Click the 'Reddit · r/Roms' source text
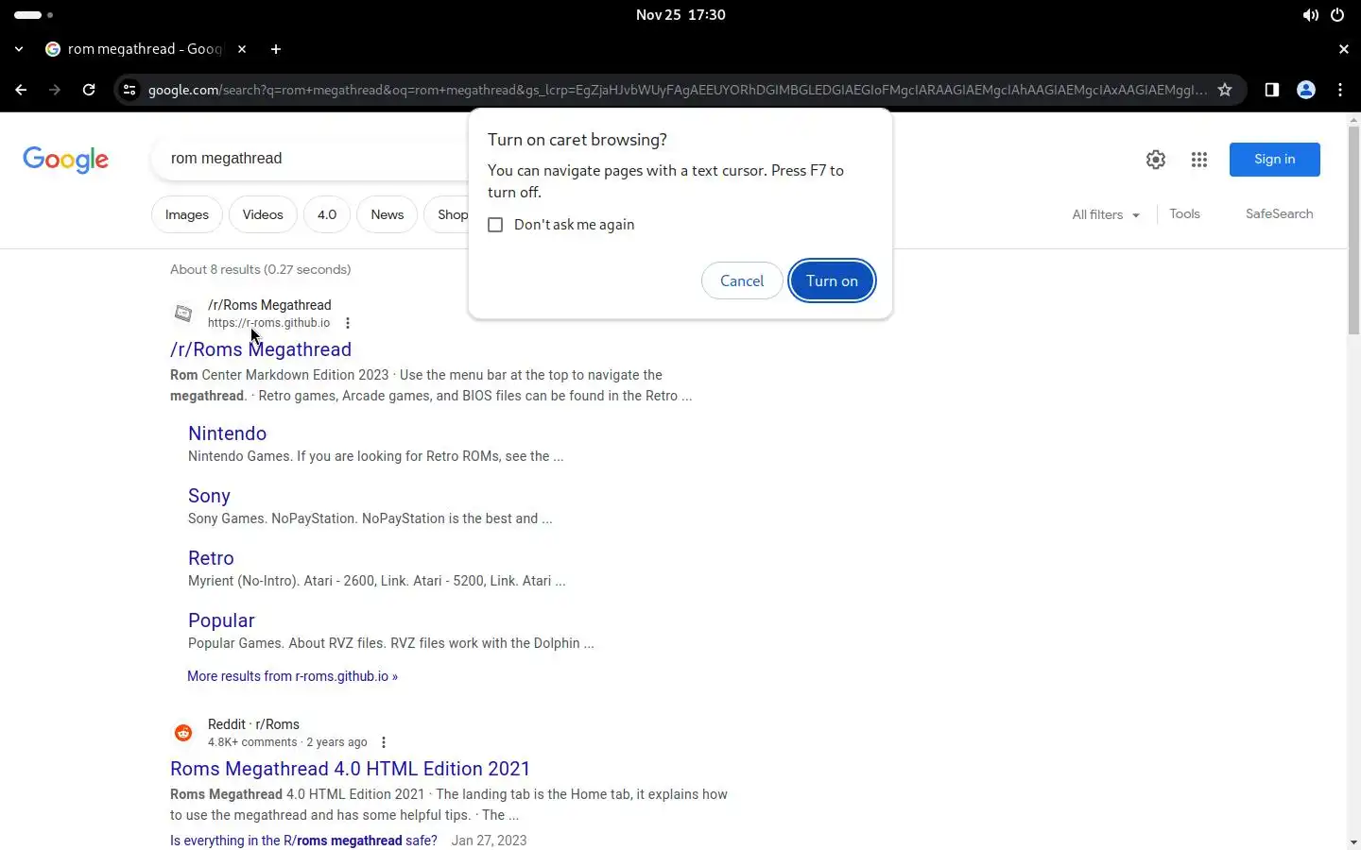1361x850 pixels. [253, 724]
